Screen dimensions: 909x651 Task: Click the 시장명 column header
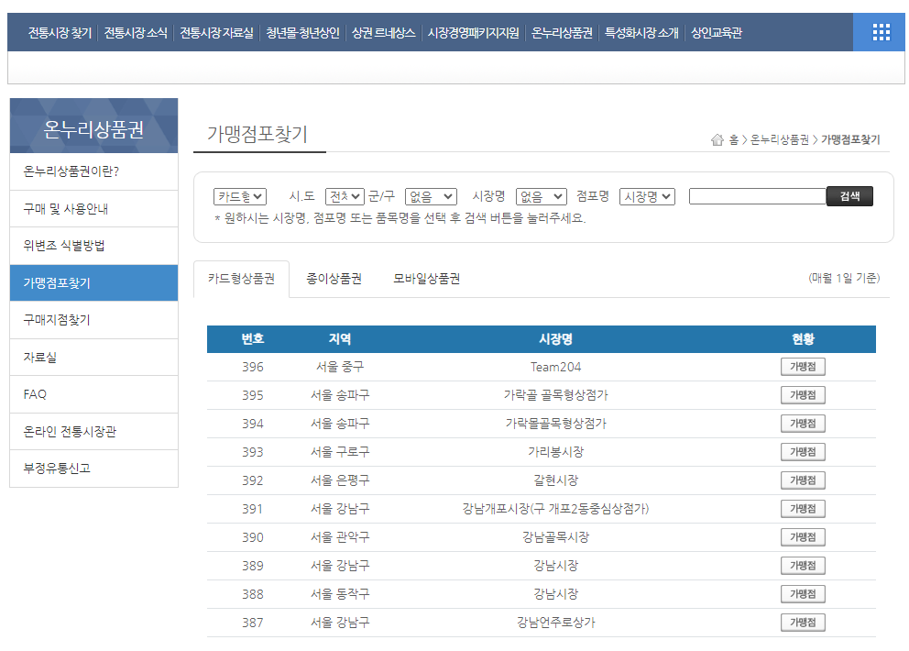pyautogui.click(x=555, y=339)
